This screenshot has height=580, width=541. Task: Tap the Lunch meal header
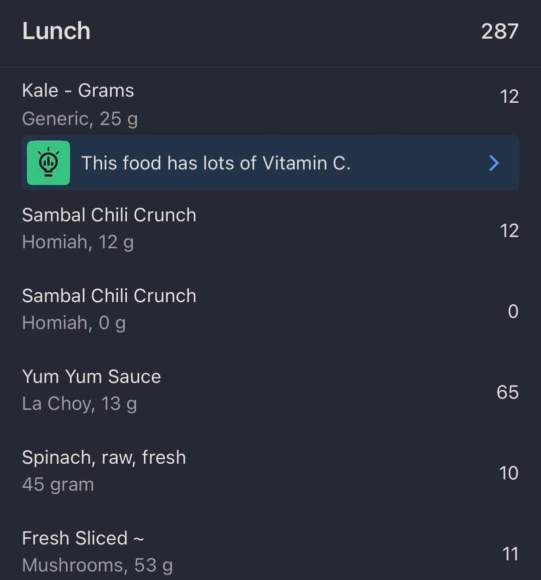[56, 31]
